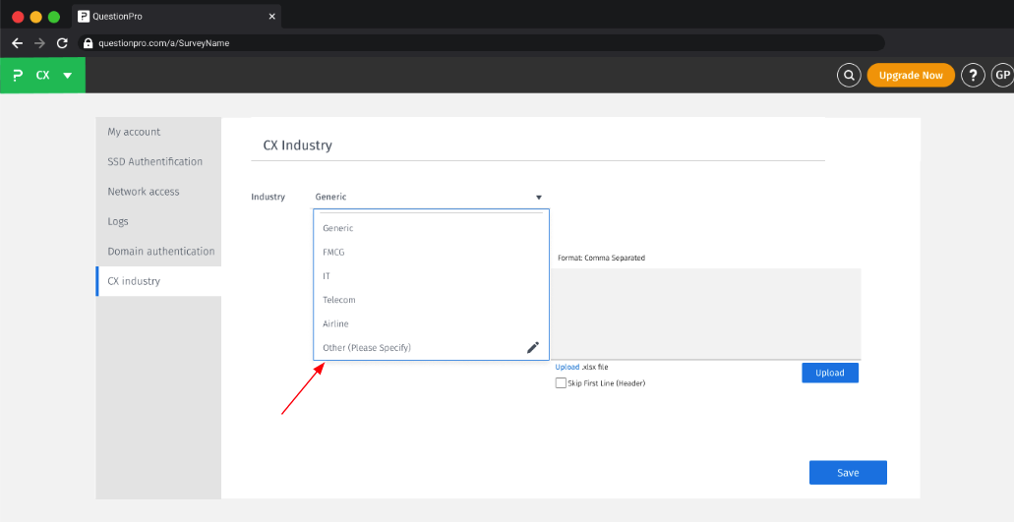Click the orange Upgrade Now button
The width and height of the screenshot is (1014, 522).
910,76
